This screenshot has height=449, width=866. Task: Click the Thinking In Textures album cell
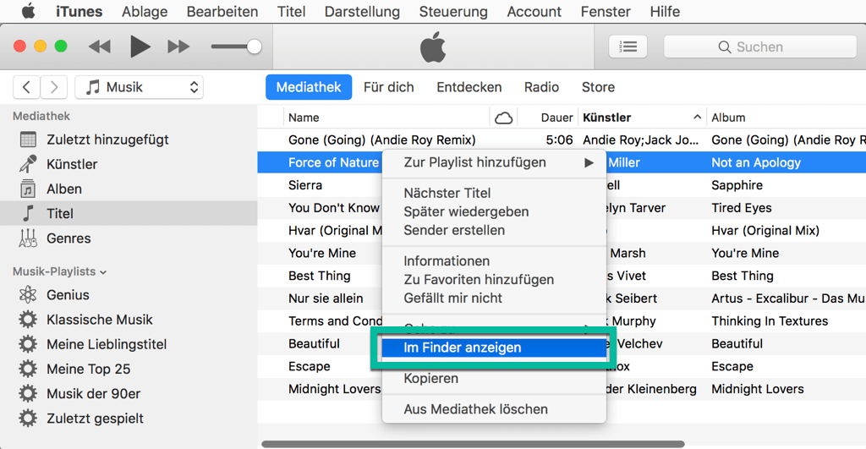click(x=770, y=320)
